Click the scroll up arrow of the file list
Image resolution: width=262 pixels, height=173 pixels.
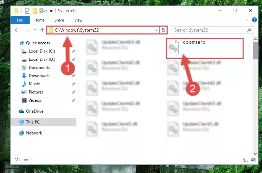(x=255, y=39)
